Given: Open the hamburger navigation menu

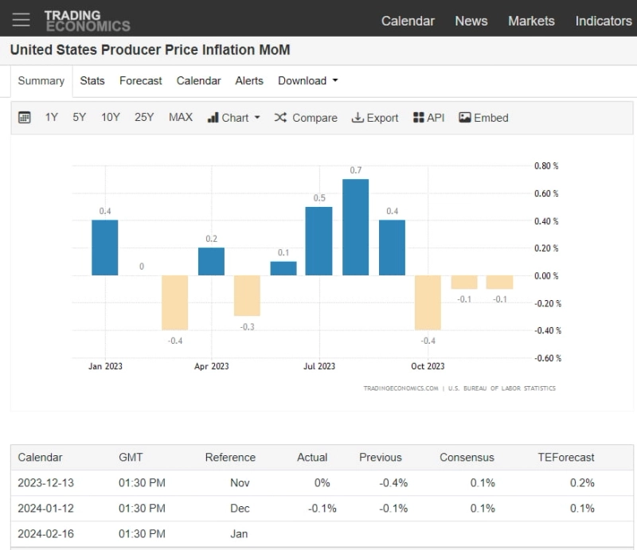Looking at the screenshot, I should (21, 20).
